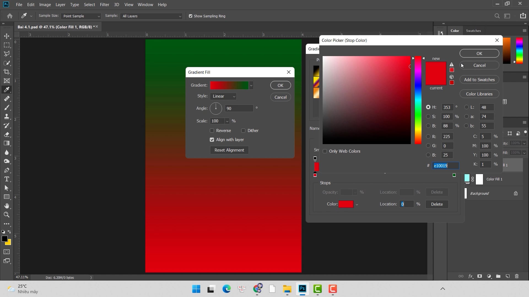Open Photoshop search magnifier icon
This screenshot has height=297, width=529.
[497, 16]
